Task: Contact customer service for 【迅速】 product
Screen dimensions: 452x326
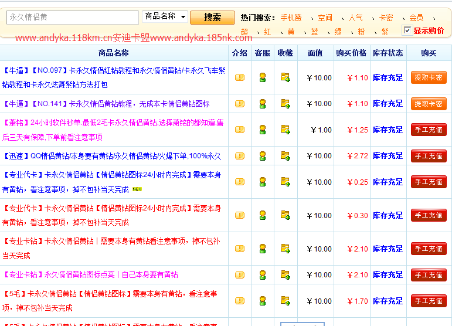Action: tap(262, 156)
